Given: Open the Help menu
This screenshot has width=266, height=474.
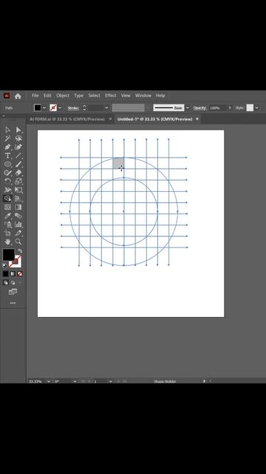Looking at the screenshot, I should [x=160, y=96].
